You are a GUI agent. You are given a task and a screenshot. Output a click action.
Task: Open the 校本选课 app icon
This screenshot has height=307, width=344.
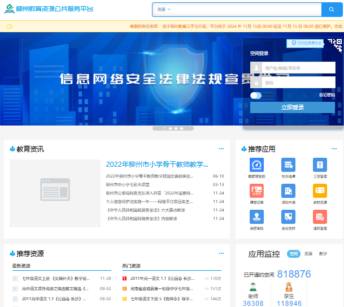288,165
